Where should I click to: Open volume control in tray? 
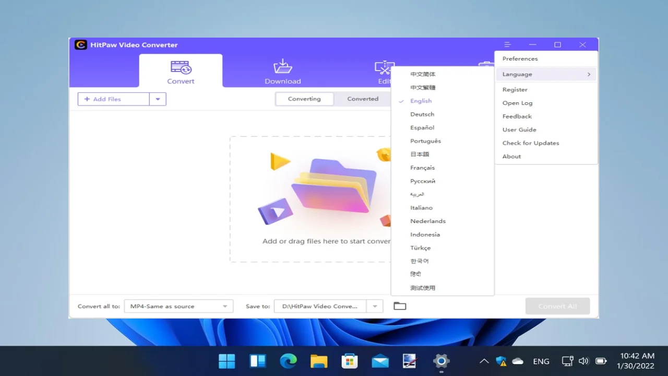[584, 361]
